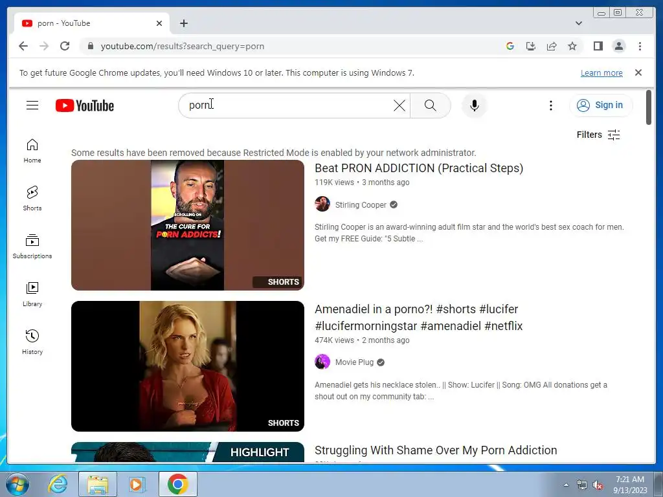Open the Amenadiel Lucifer short thumbnail
This screenshot has width=663, height=497.
click(187, 366)
